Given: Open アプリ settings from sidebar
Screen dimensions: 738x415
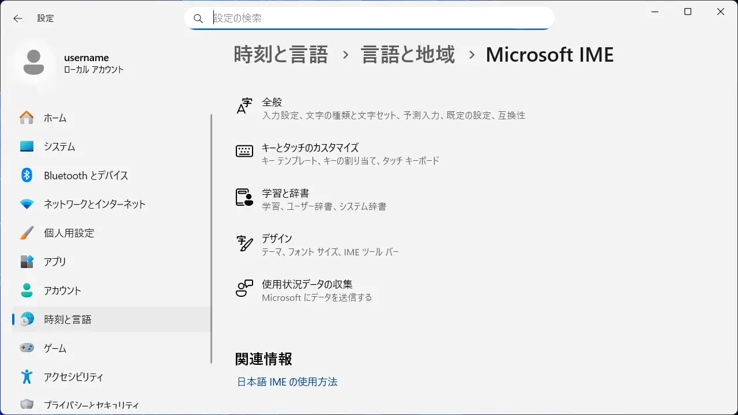Looking at the screenshot, I should [55, 262].
